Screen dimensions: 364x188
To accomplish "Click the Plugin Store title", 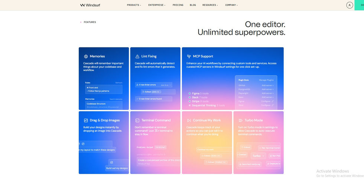I will (244, 80).
